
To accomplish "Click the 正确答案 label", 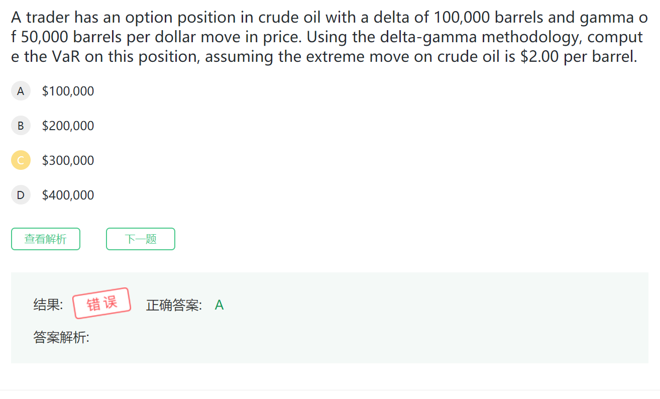I will [x=174, y=305].
